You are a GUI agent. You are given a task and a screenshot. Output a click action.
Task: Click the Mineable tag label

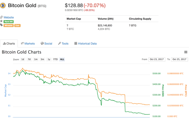pos(9,26)
